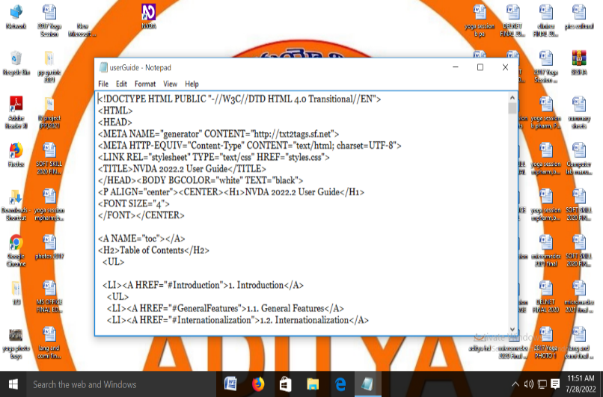Viewport: 603px width, 397px height.
Task: Select the yoga photo boys desktop icon
Action: [x=16, y=343]
